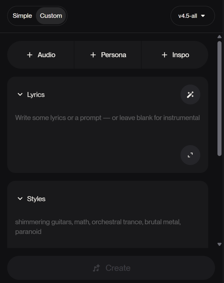Click the plus icon beside Persona

[93, 55]
